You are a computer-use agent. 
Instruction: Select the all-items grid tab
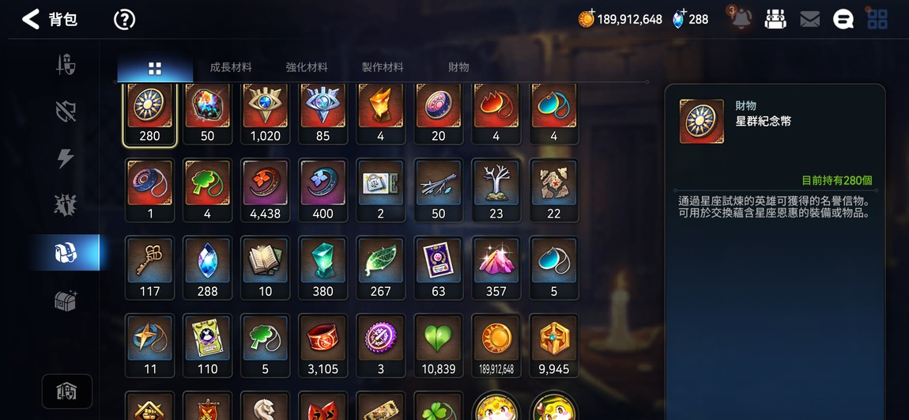click(x=155, y=69)
